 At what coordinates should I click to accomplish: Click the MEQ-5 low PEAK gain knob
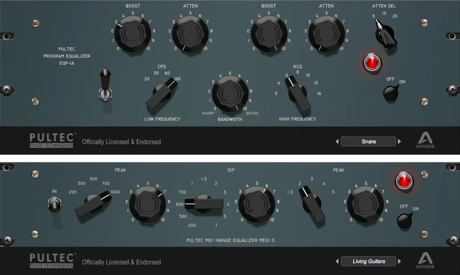[148, 205]
